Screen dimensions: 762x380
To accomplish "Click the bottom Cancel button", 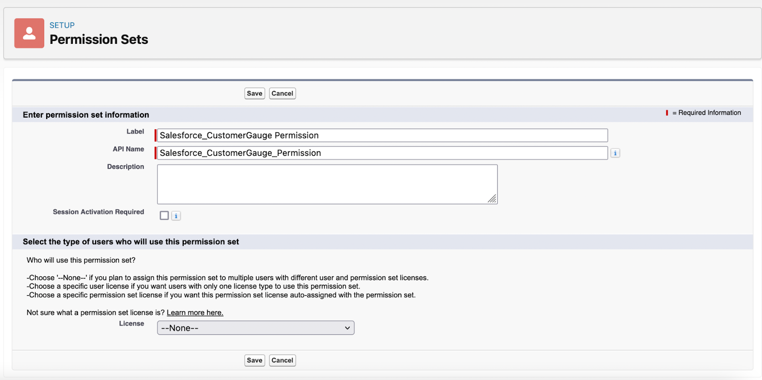I will pos(282,360).
